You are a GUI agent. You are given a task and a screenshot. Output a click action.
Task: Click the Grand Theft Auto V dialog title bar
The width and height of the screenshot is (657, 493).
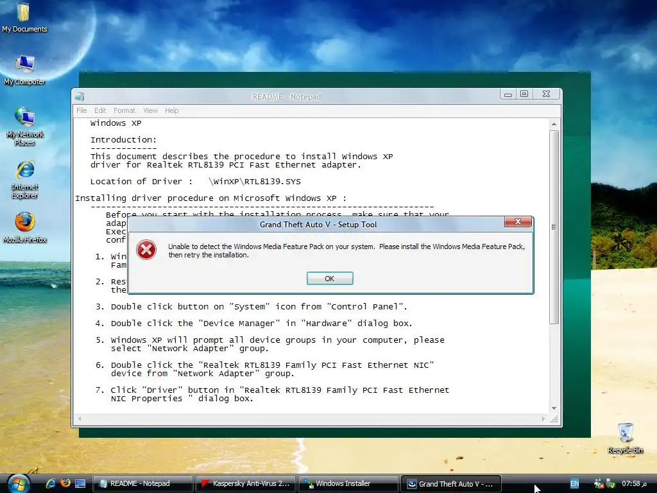pos(318,225)
